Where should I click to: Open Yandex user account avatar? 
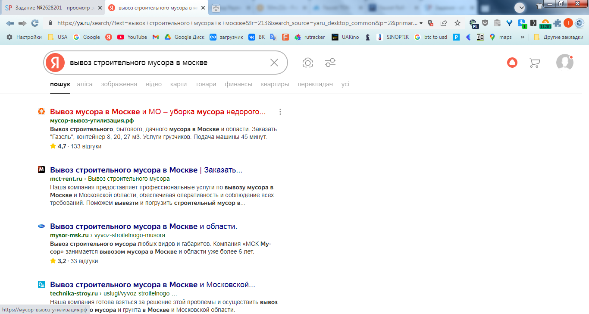[565, 63]
